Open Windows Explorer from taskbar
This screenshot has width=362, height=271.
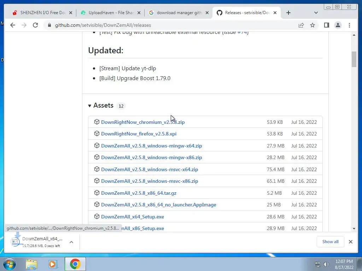click(31, 264)
